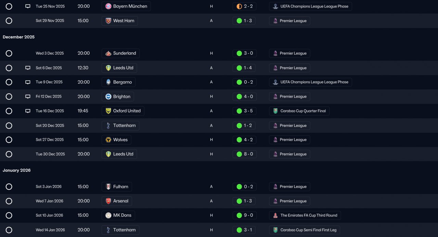
Task: Tick the circle beside the Wolves match row
Action: [9, 140]
